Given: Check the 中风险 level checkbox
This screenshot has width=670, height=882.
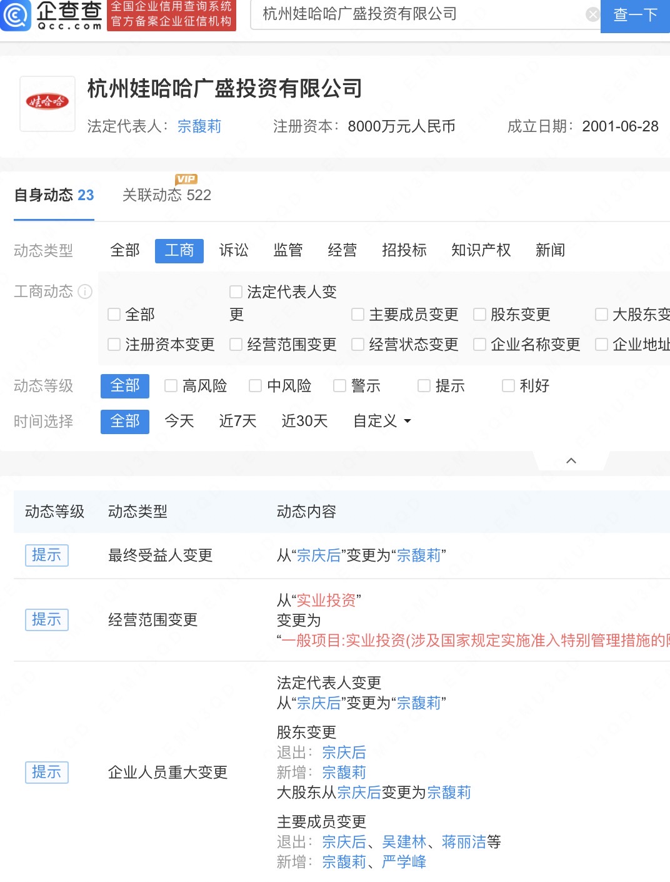Looking at the screenshot, I should [x=255, y=386].
